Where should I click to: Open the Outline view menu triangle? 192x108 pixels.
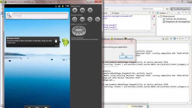pyautogui.click(x=183, y=13)
